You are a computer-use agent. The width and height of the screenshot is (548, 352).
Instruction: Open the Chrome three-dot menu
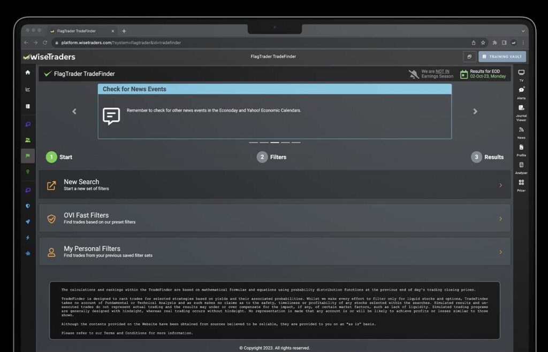(x=523, y=43)
